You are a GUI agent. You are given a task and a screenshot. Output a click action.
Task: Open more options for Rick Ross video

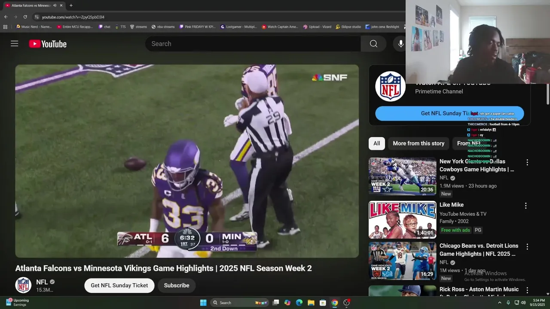tap(527, 291)
